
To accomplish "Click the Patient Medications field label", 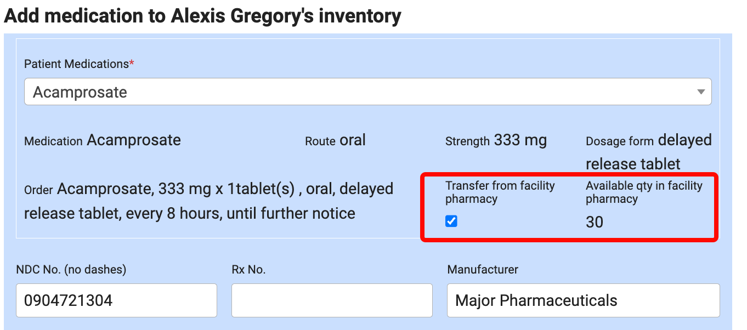I will [x=76, y=64].
